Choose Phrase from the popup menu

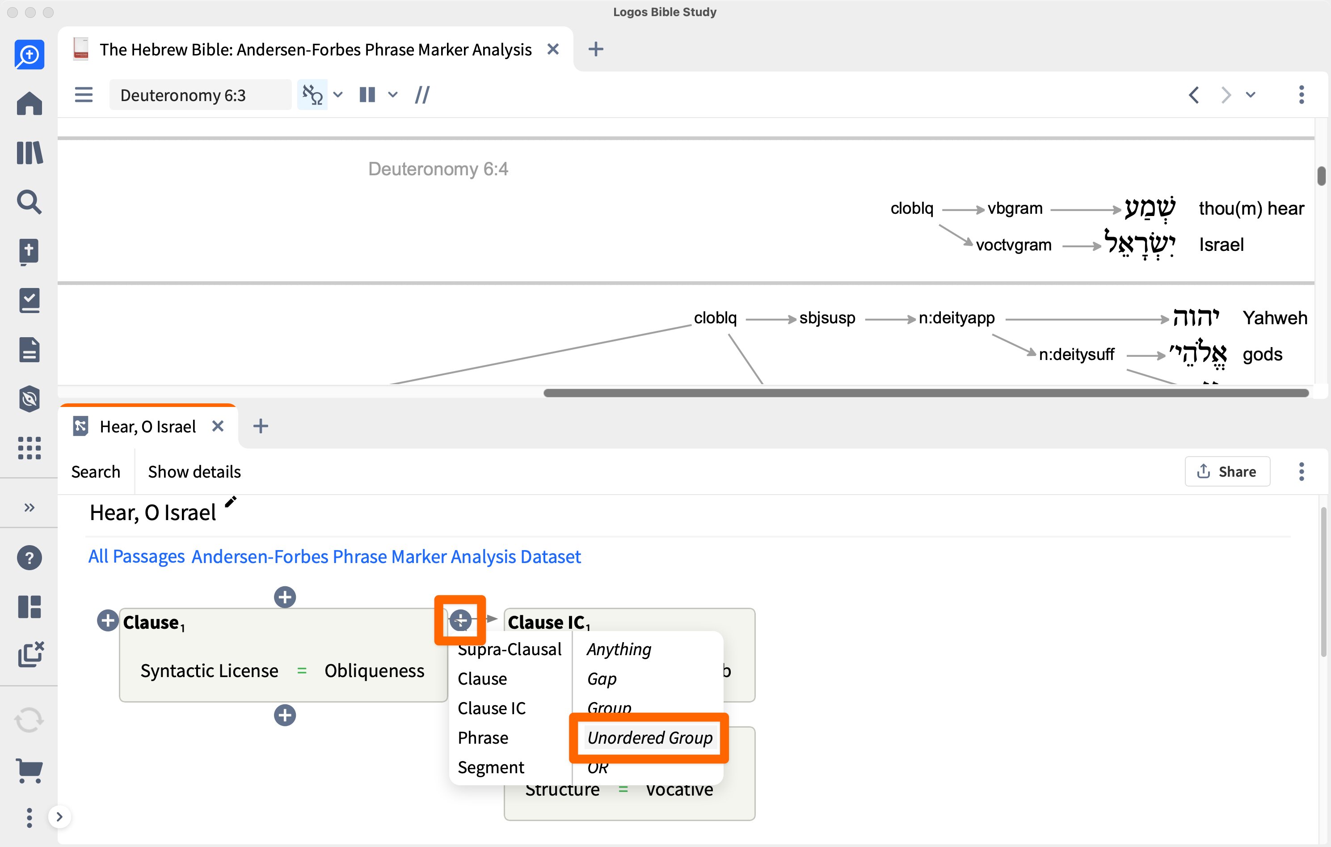click(x=483, y=738)
